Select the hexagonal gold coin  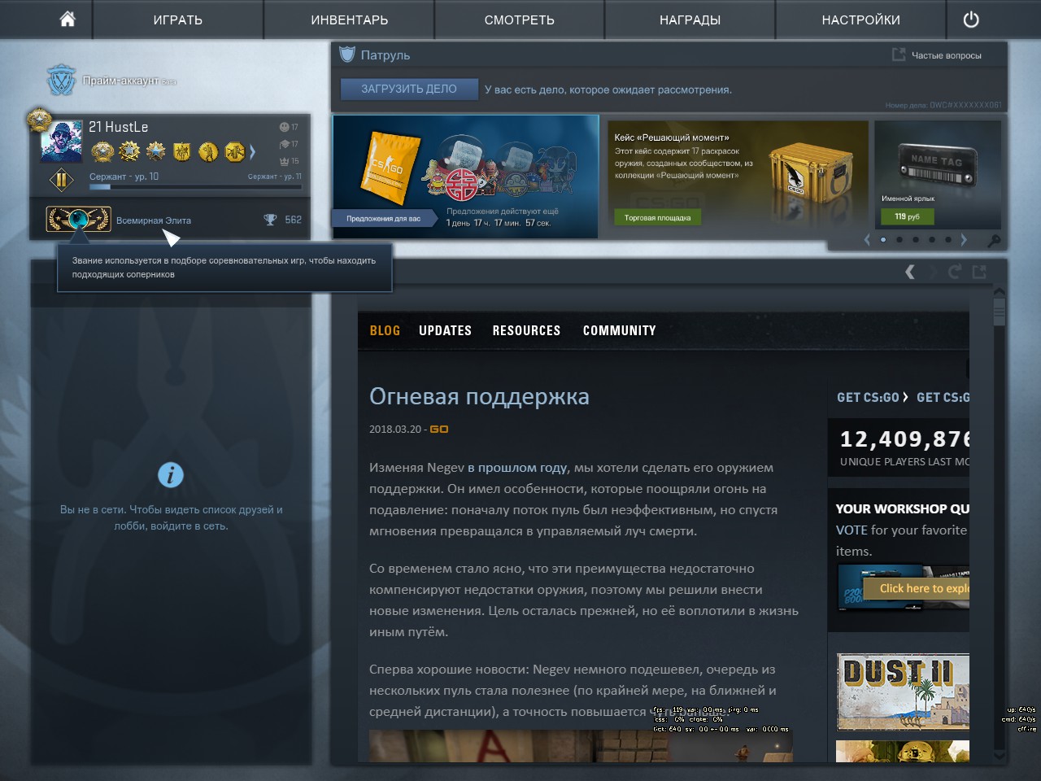235,151
